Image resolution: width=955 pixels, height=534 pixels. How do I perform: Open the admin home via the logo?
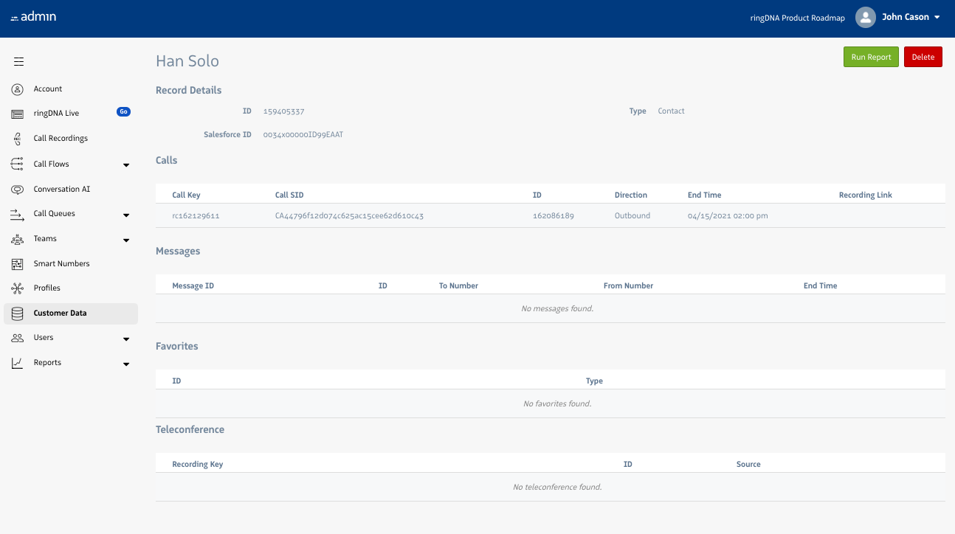[33, 16]
